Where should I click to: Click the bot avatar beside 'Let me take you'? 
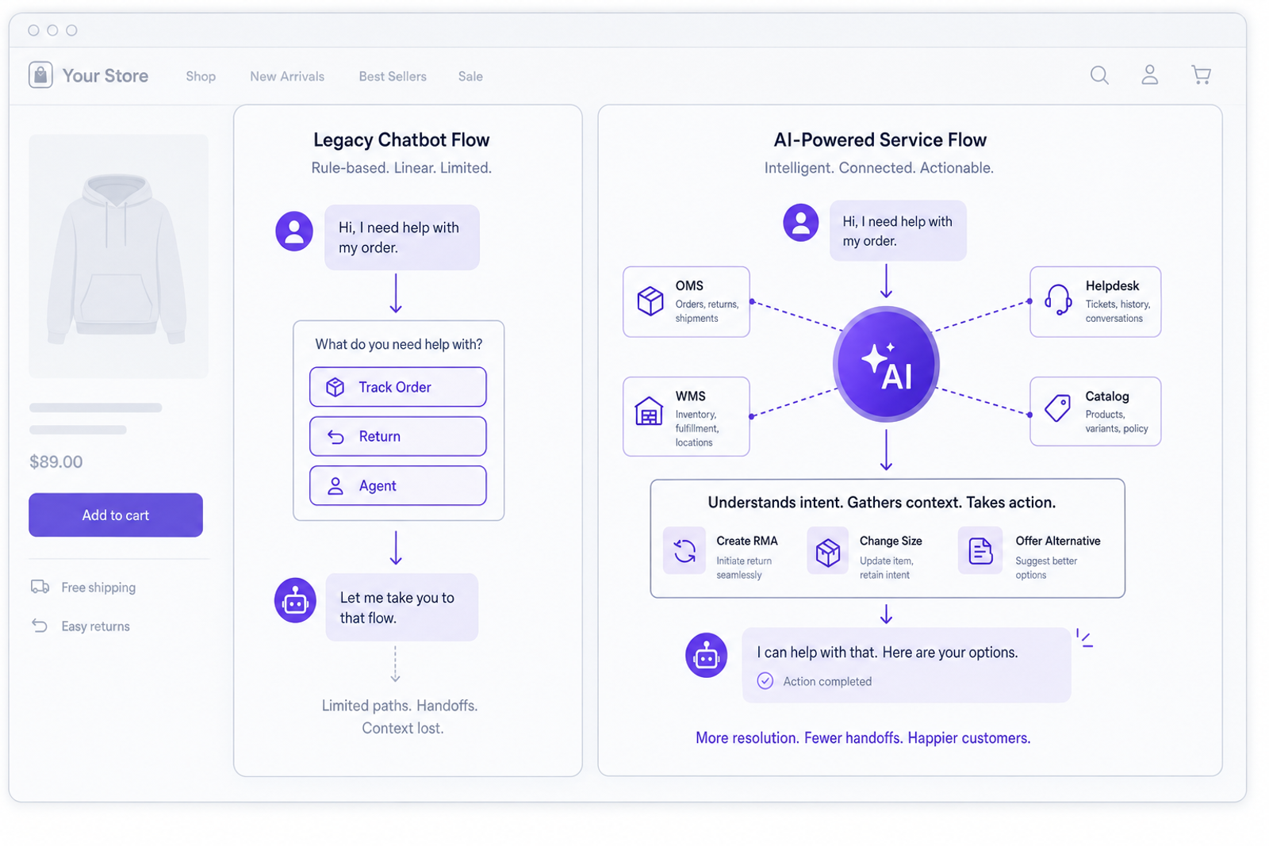(295, 601)
